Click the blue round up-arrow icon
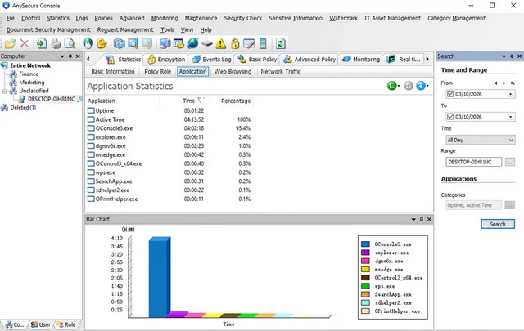The height and width of the screenshot is (331, 524). pos(421,86)
